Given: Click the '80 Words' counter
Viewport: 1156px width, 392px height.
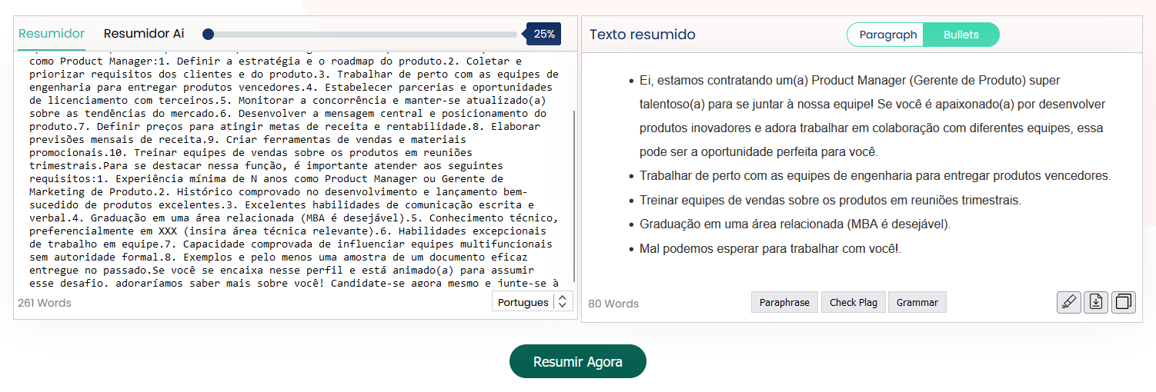Looking at the screenshot, I should point(613,304).
